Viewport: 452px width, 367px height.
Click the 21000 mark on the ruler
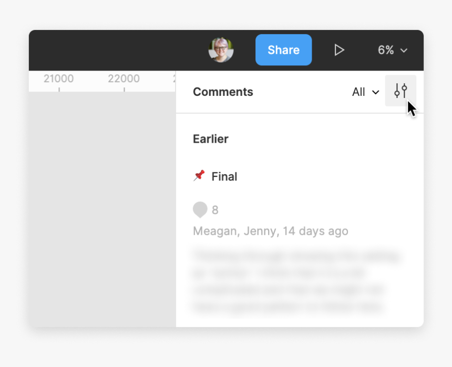pyautogui.click(x=58, y=78)
